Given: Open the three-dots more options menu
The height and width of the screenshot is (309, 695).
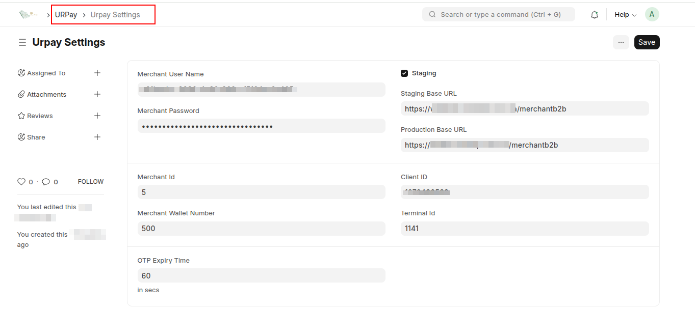Looking at the screenshot, I should (x=621, y=42).
